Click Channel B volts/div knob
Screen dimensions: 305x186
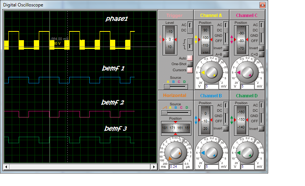pos(211,153)
